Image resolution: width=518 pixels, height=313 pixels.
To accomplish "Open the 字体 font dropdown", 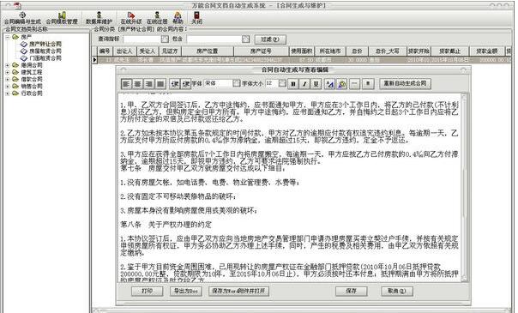I will pos(236,83).
